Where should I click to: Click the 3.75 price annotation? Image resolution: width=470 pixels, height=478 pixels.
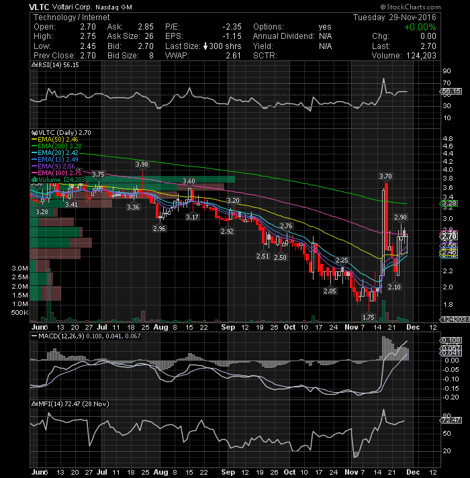point(99,175)
